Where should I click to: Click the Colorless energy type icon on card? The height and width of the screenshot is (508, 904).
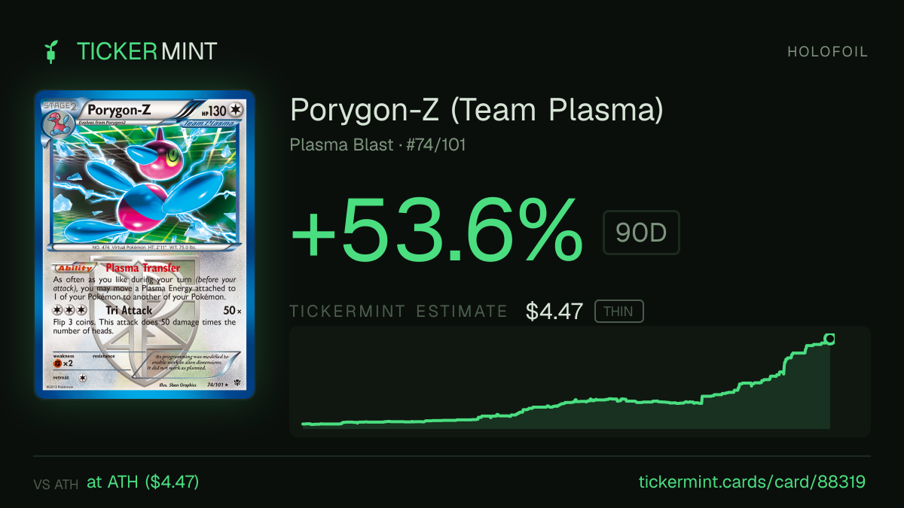click(237, 110)
